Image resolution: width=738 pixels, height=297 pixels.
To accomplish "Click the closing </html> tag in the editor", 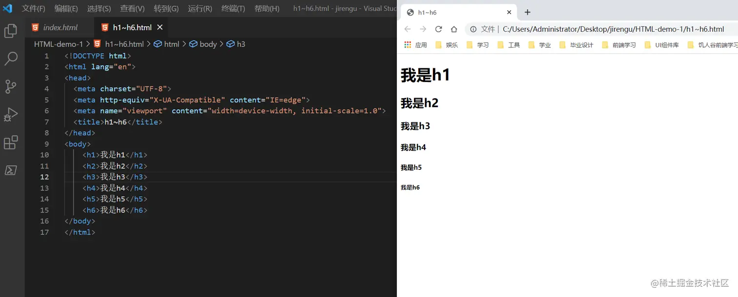I will tap(80, 232).
